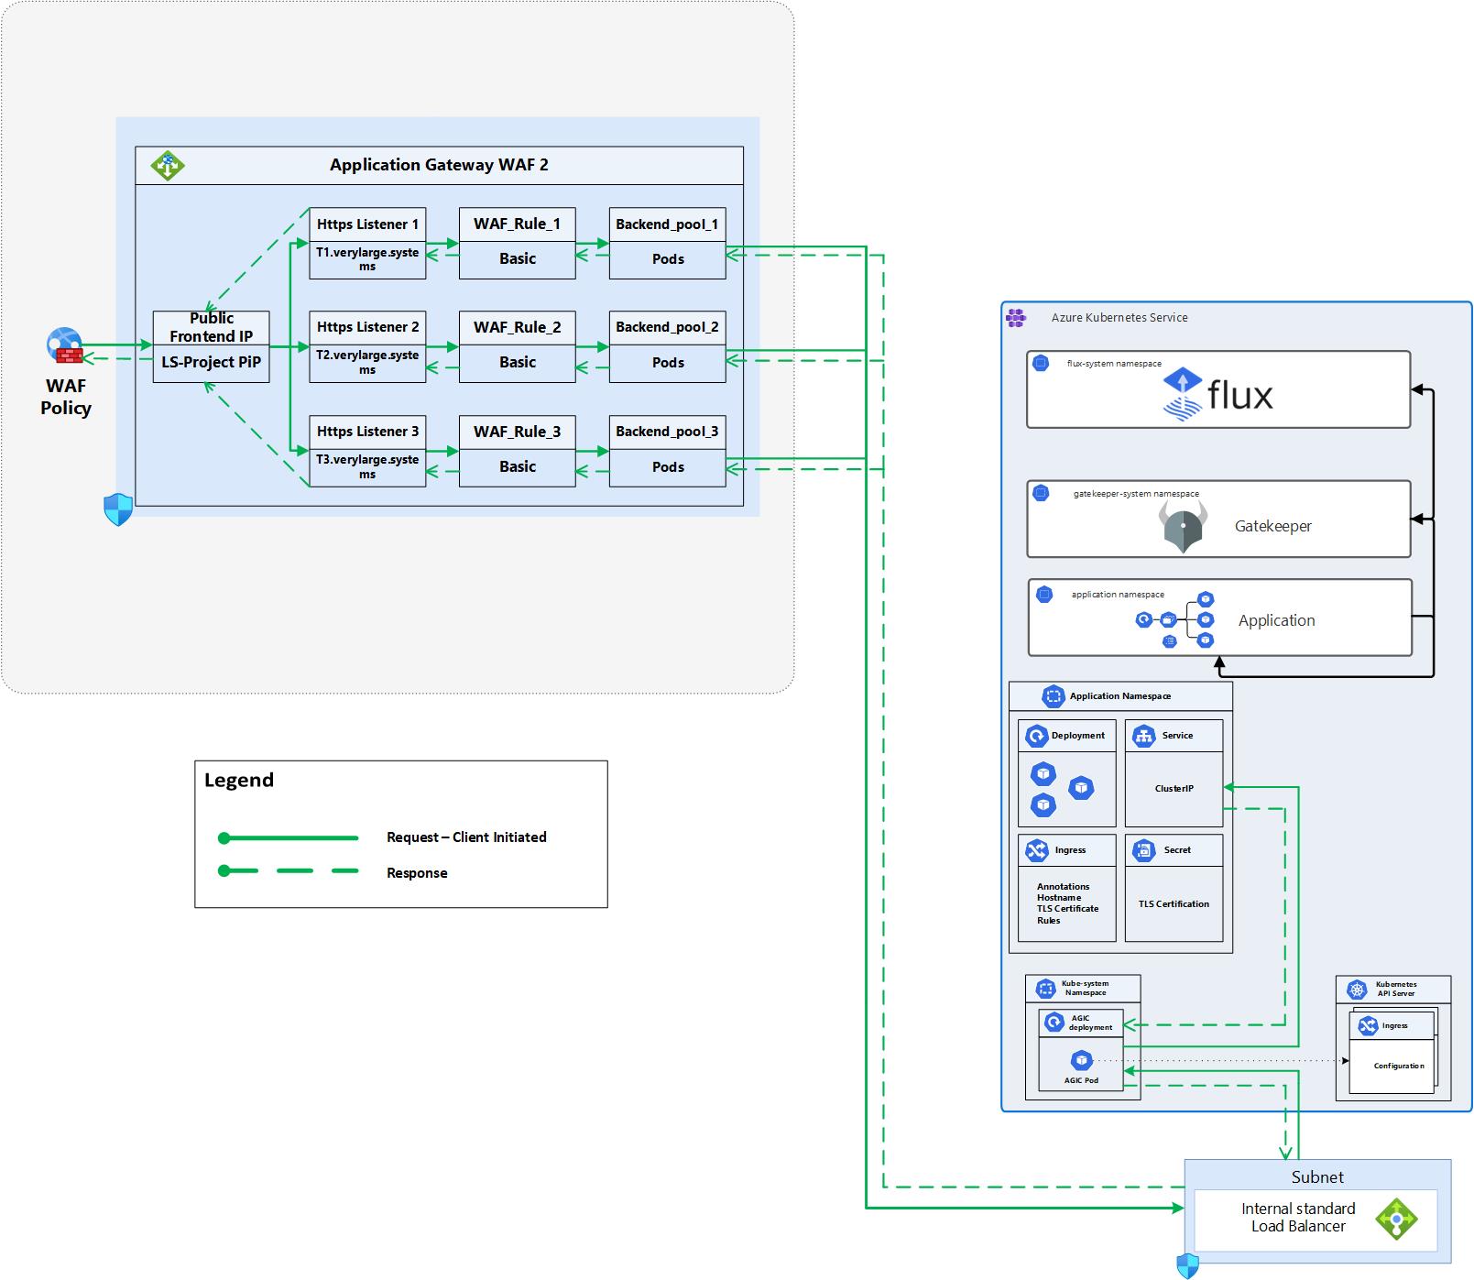Click the Annotations text in Ingress box
Image resolution: width=1474 pixels, height=1280 pixels.
[1063, 887]
